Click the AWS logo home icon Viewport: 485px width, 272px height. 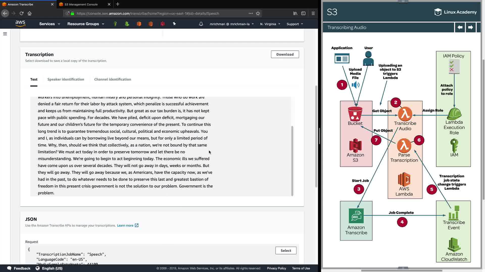[20, 23]
